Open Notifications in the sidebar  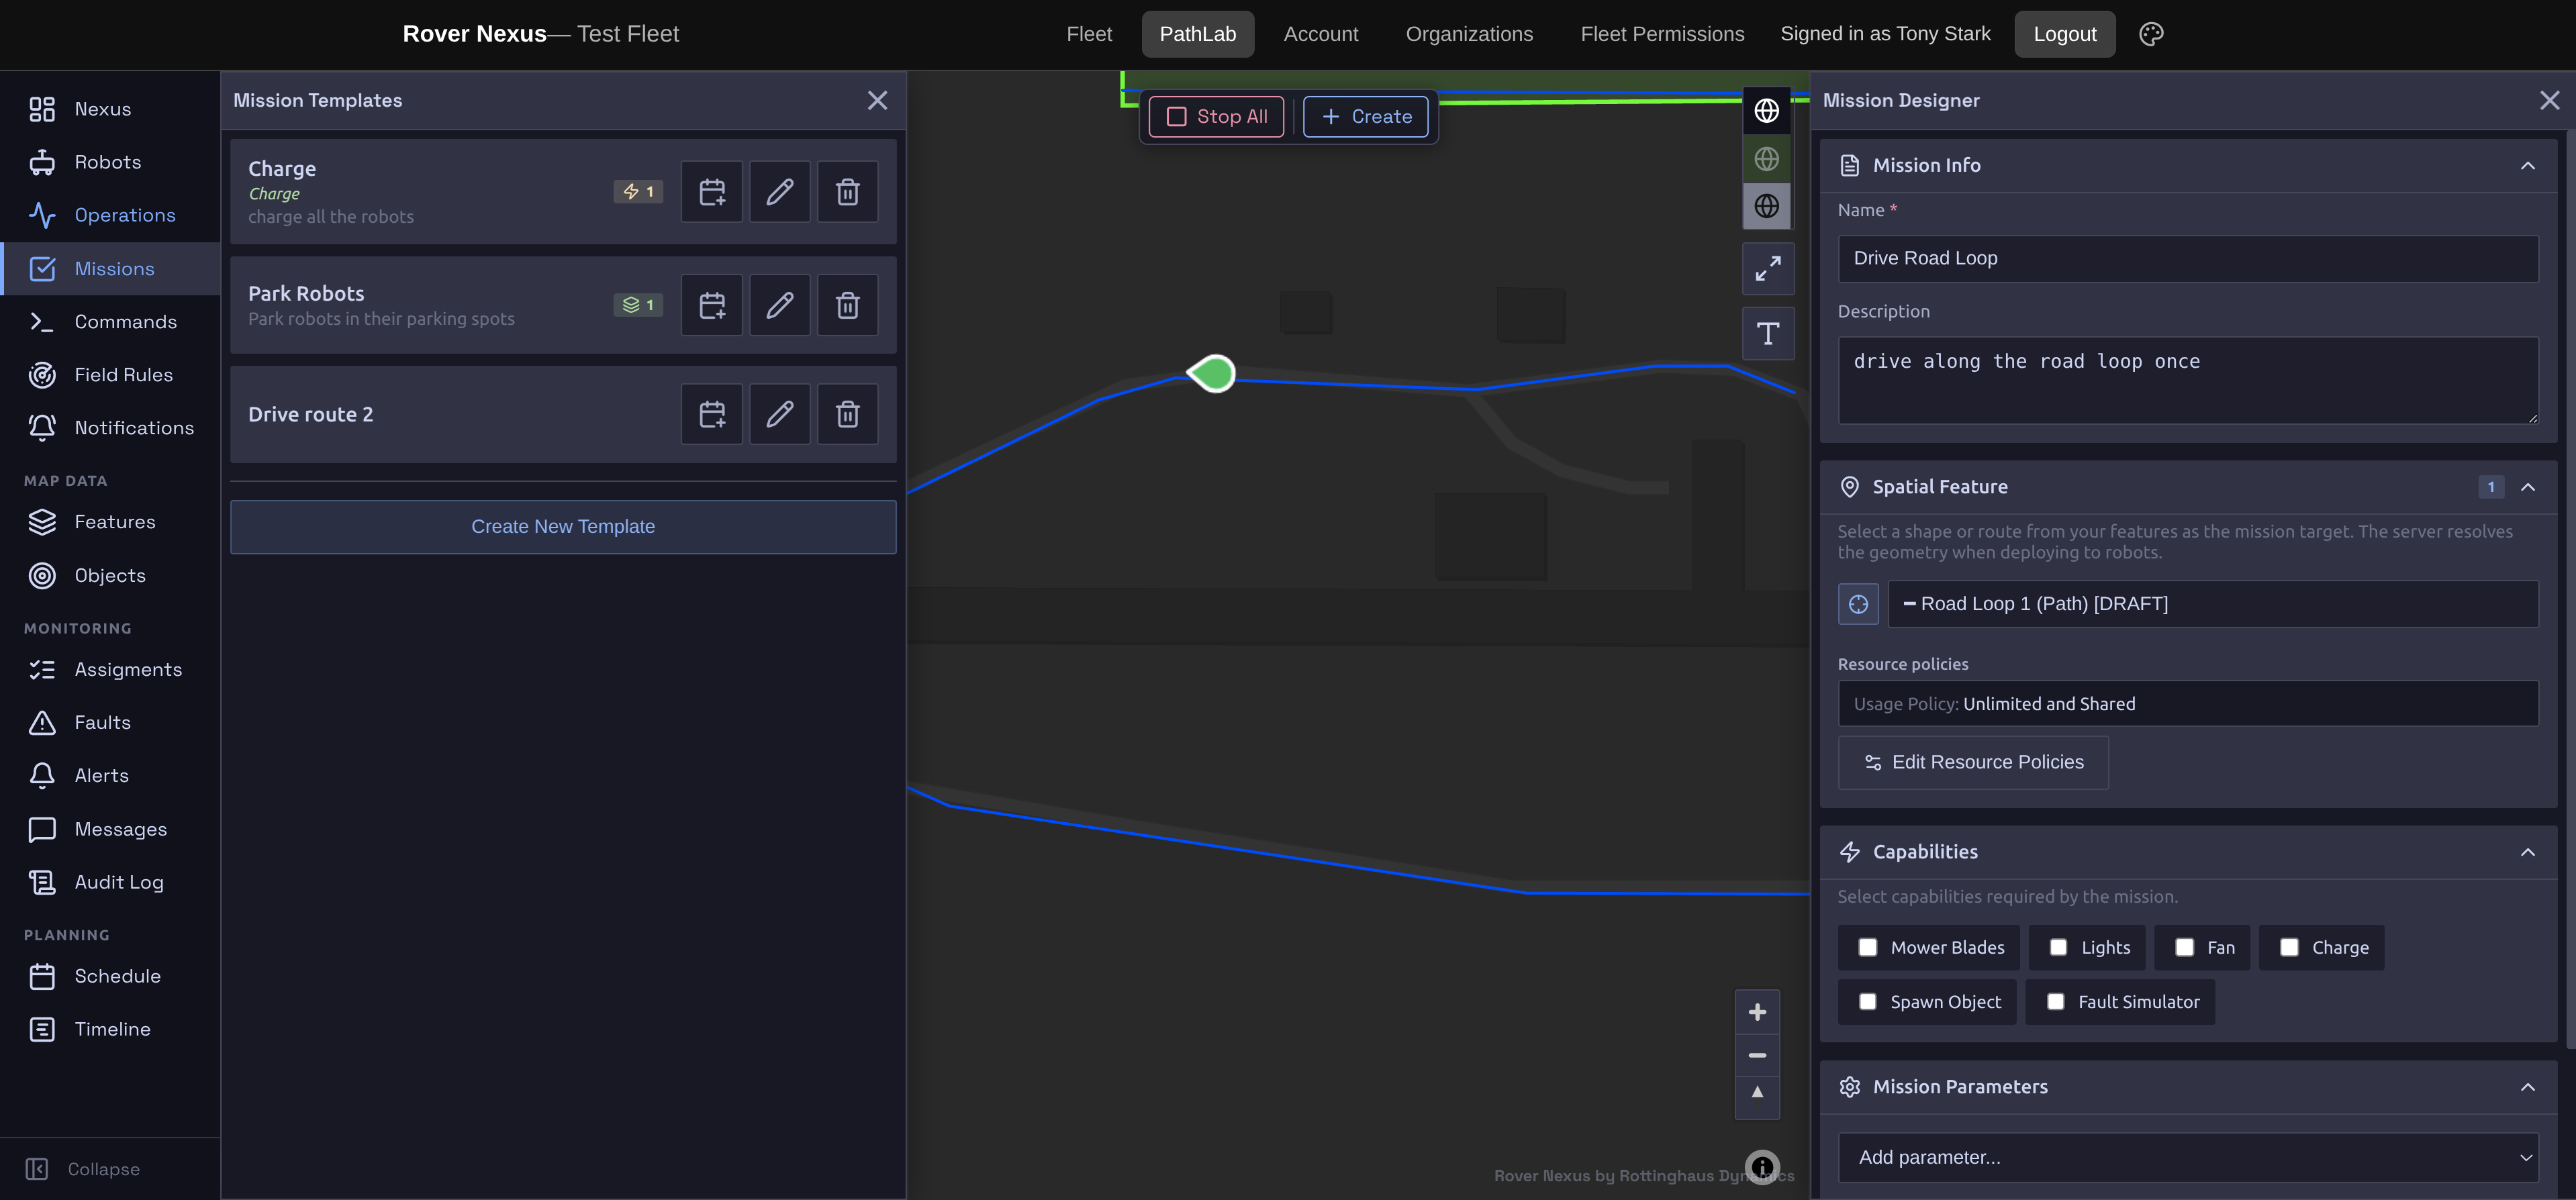(110, 428)
